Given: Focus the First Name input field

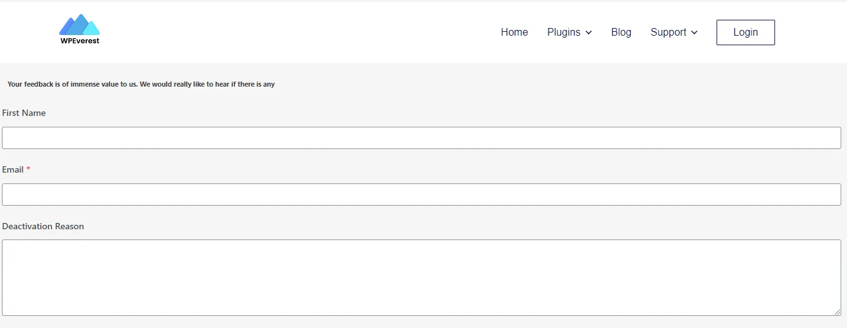Looking at the screenshot, I should tap(421, 138).
